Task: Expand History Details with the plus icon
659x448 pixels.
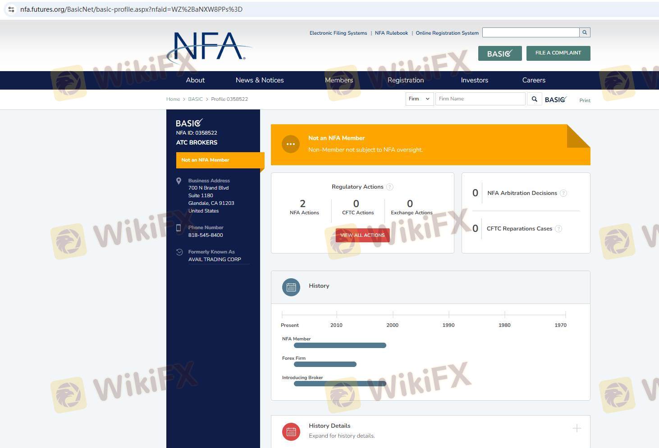Action: coord(577,428)
